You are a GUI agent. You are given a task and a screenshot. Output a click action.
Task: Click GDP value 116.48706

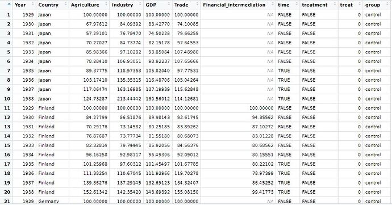(x=158, y=80)
